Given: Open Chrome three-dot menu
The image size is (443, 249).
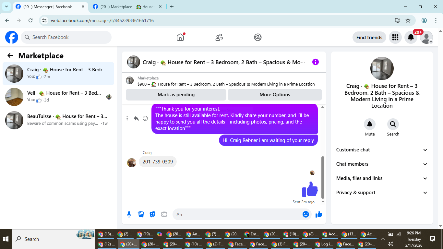Looking at the screenshot, I should coord(436,20).
